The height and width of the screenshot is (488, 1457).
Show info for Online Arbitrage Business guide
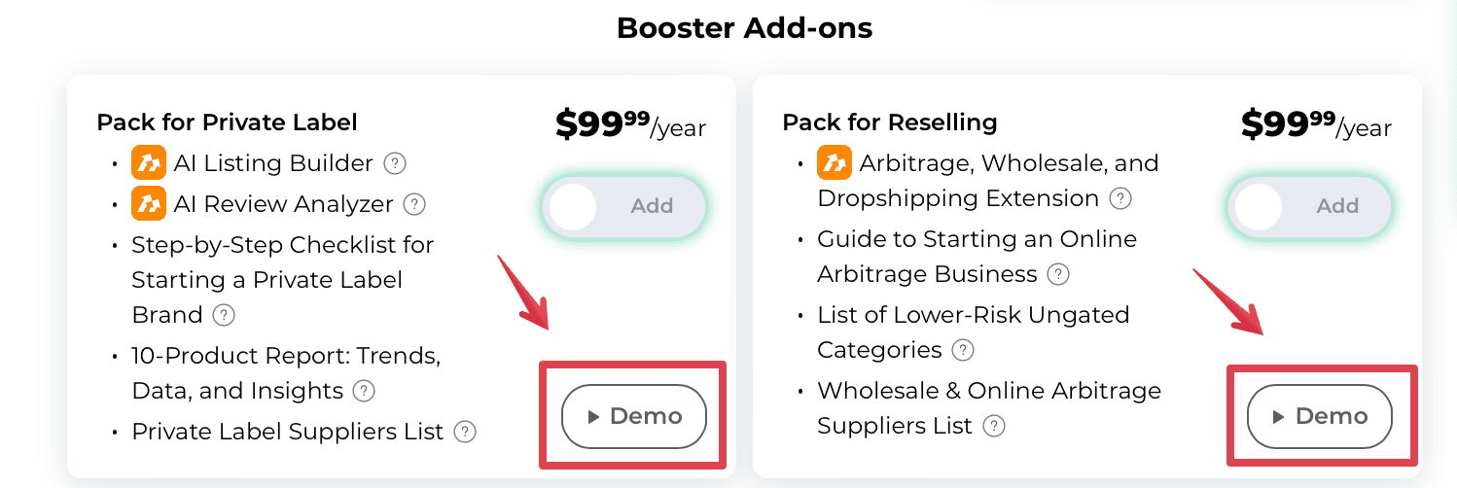point(1058,274)
